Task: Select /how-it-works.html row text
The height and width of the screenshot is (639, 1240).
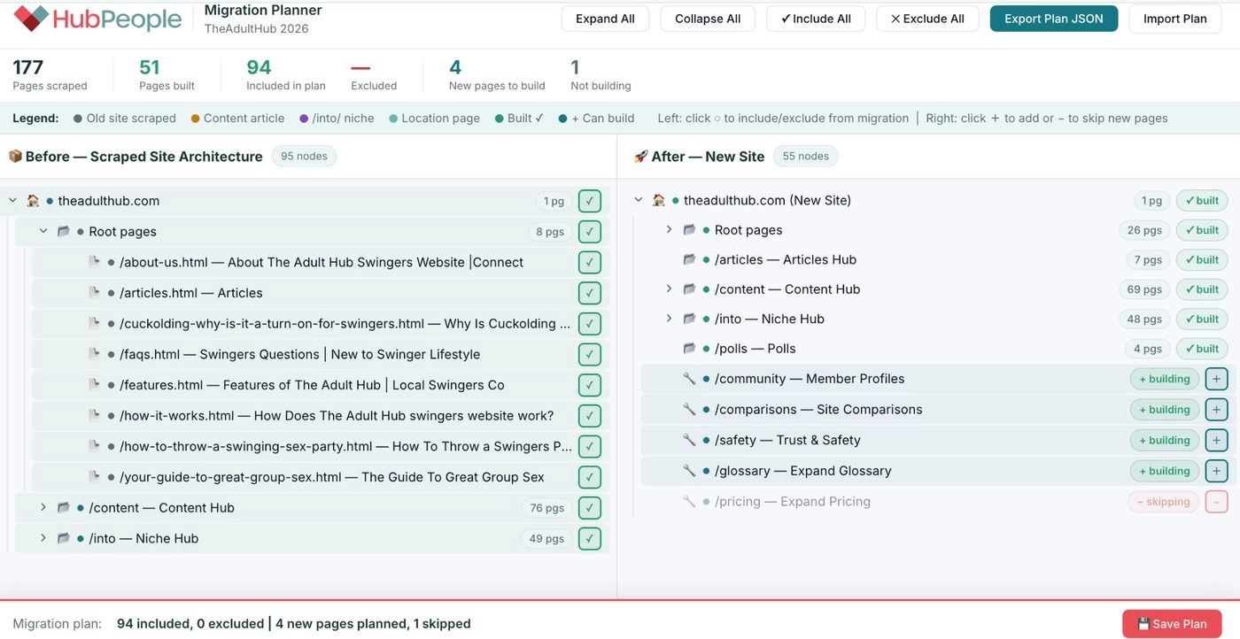Action: click(337, 416)
